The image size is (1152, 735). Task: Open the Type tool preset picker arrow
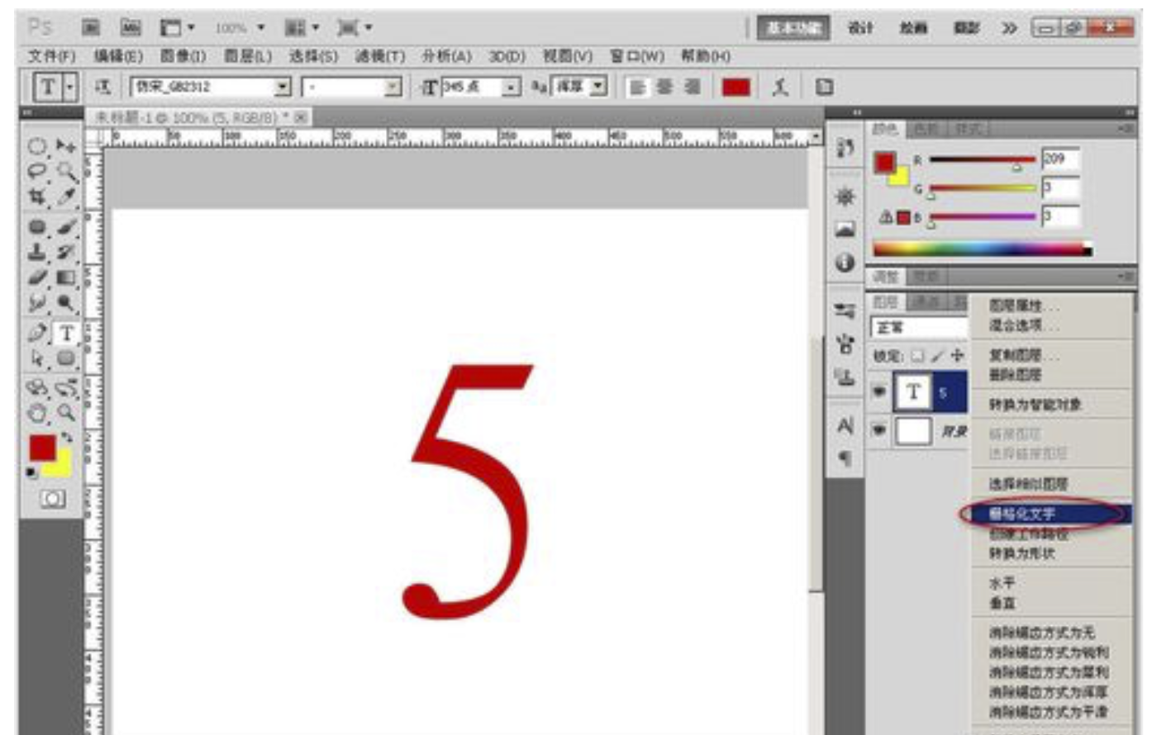pyautogui.click(x=71, y=87)
